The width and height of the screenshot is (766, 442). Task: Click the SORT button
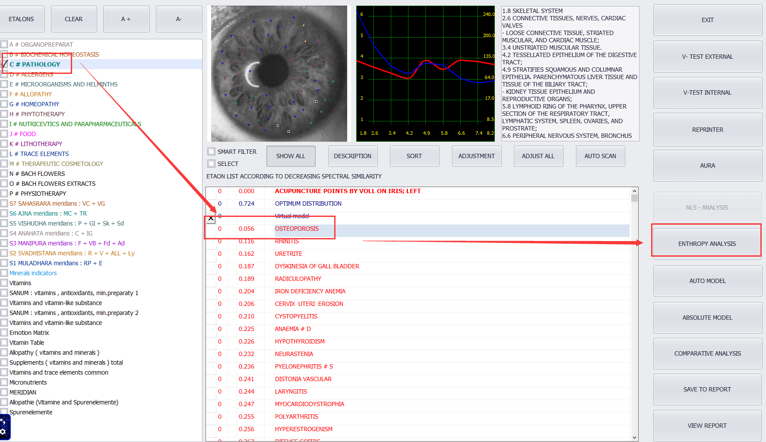coord(414,156)
